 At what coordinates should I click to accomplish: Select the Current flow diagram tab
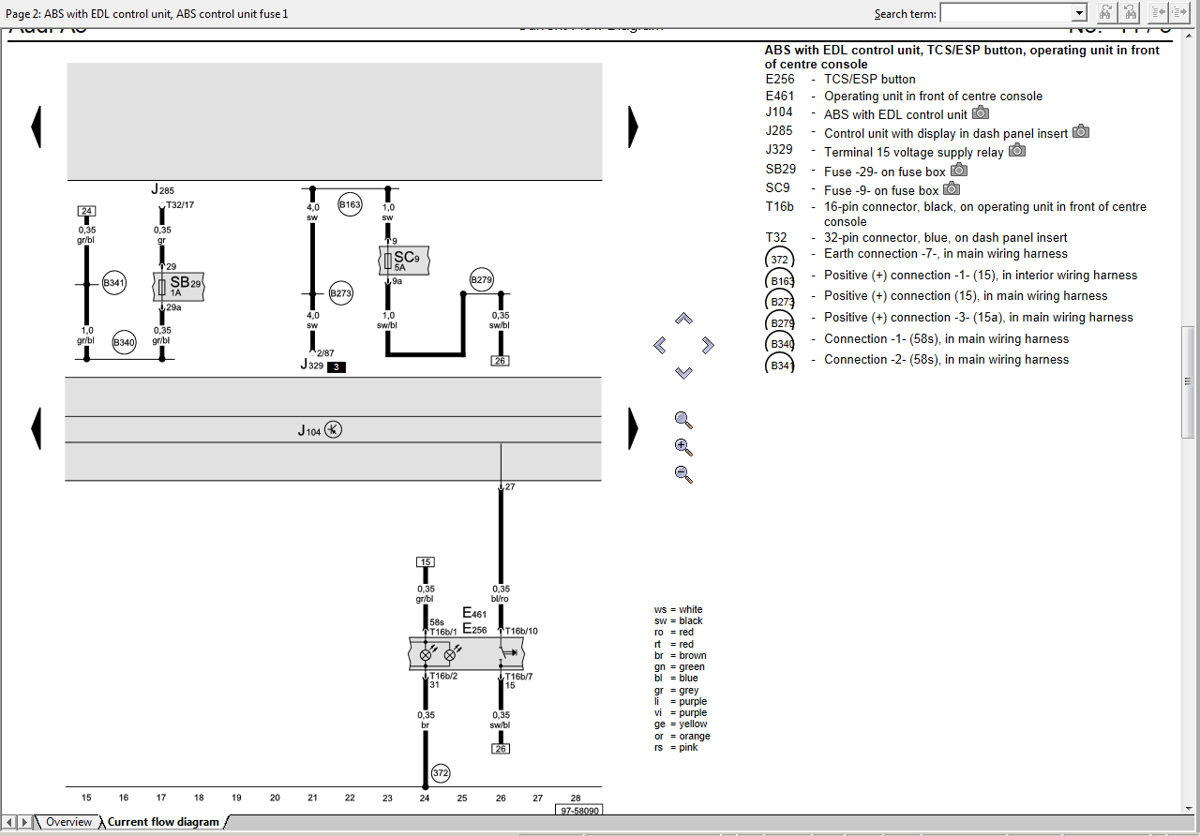163,822
